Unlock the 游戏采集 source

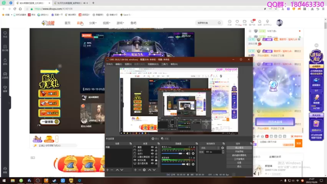[x=156, y=160]
